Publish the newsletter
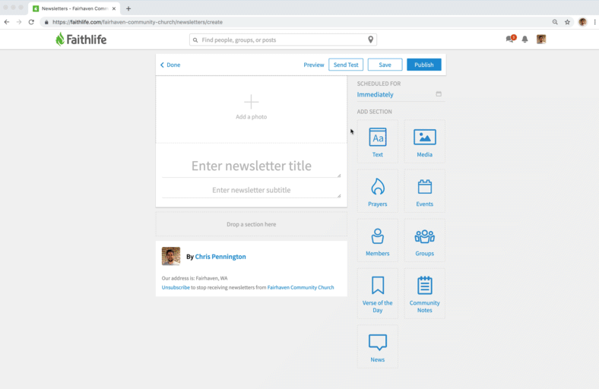Screen dimensions: 599x389 click(423, 65)
